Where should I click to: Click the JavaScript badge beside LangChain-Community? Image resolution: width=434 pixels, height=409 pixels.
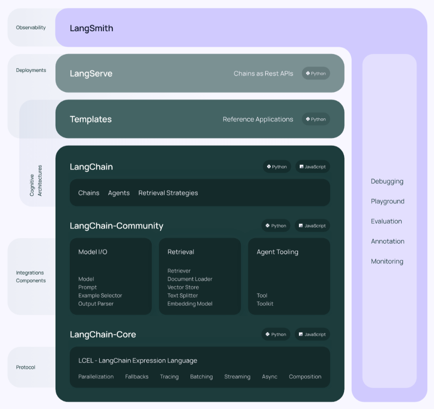312,226
